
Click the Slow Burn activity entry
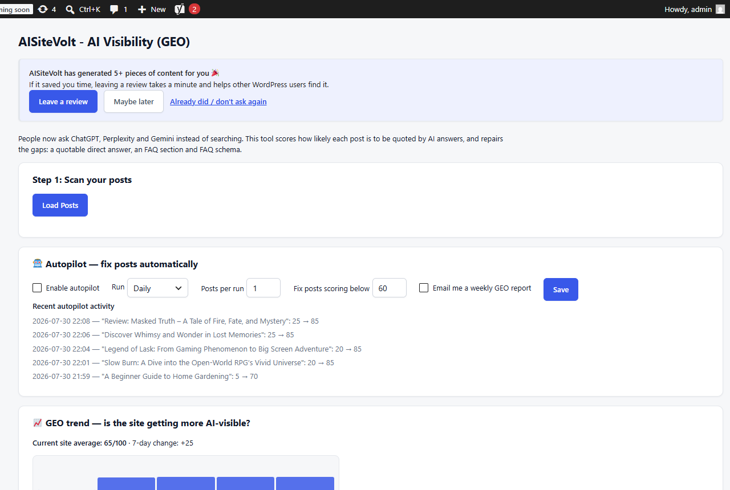pyautogui.click(x=183, y=362)
